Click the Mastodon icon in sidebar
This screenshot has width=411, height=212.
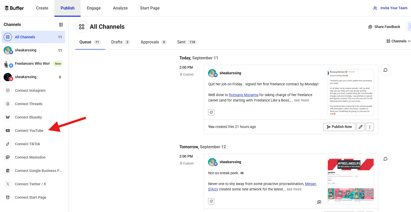pos(8,157)
